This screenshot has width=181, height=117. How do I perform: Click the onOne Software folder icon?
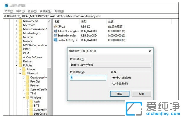point(20,57)
